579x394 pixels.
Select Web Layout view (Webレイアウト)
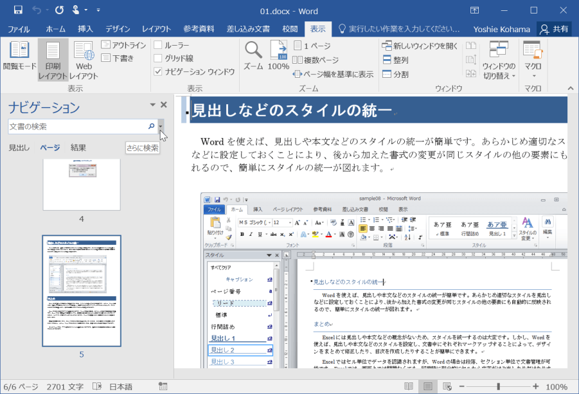point(84,59)
